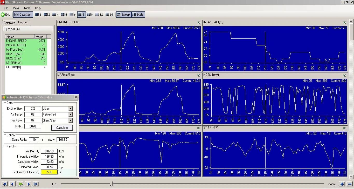Click the Calculate button
The height and width of the screenshot is (189, 354).
pyautogui.click(x=62, y=127)
